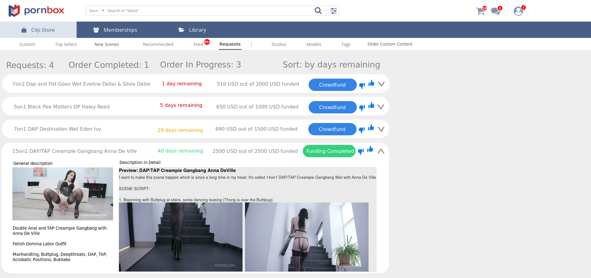
Task: Open the Top Sellers tab
Action: (66, 44)
